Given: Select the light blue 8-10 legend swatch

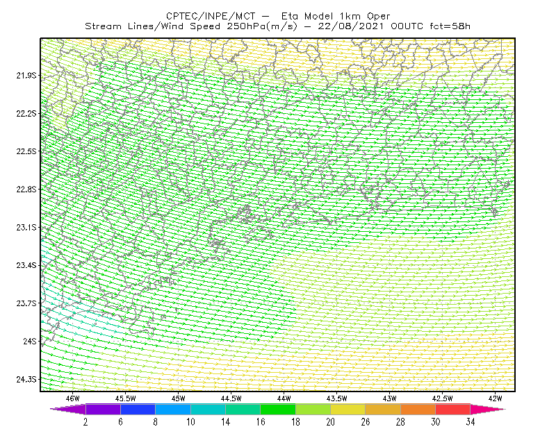Looking at the screenshot, I should coord(173,409).
